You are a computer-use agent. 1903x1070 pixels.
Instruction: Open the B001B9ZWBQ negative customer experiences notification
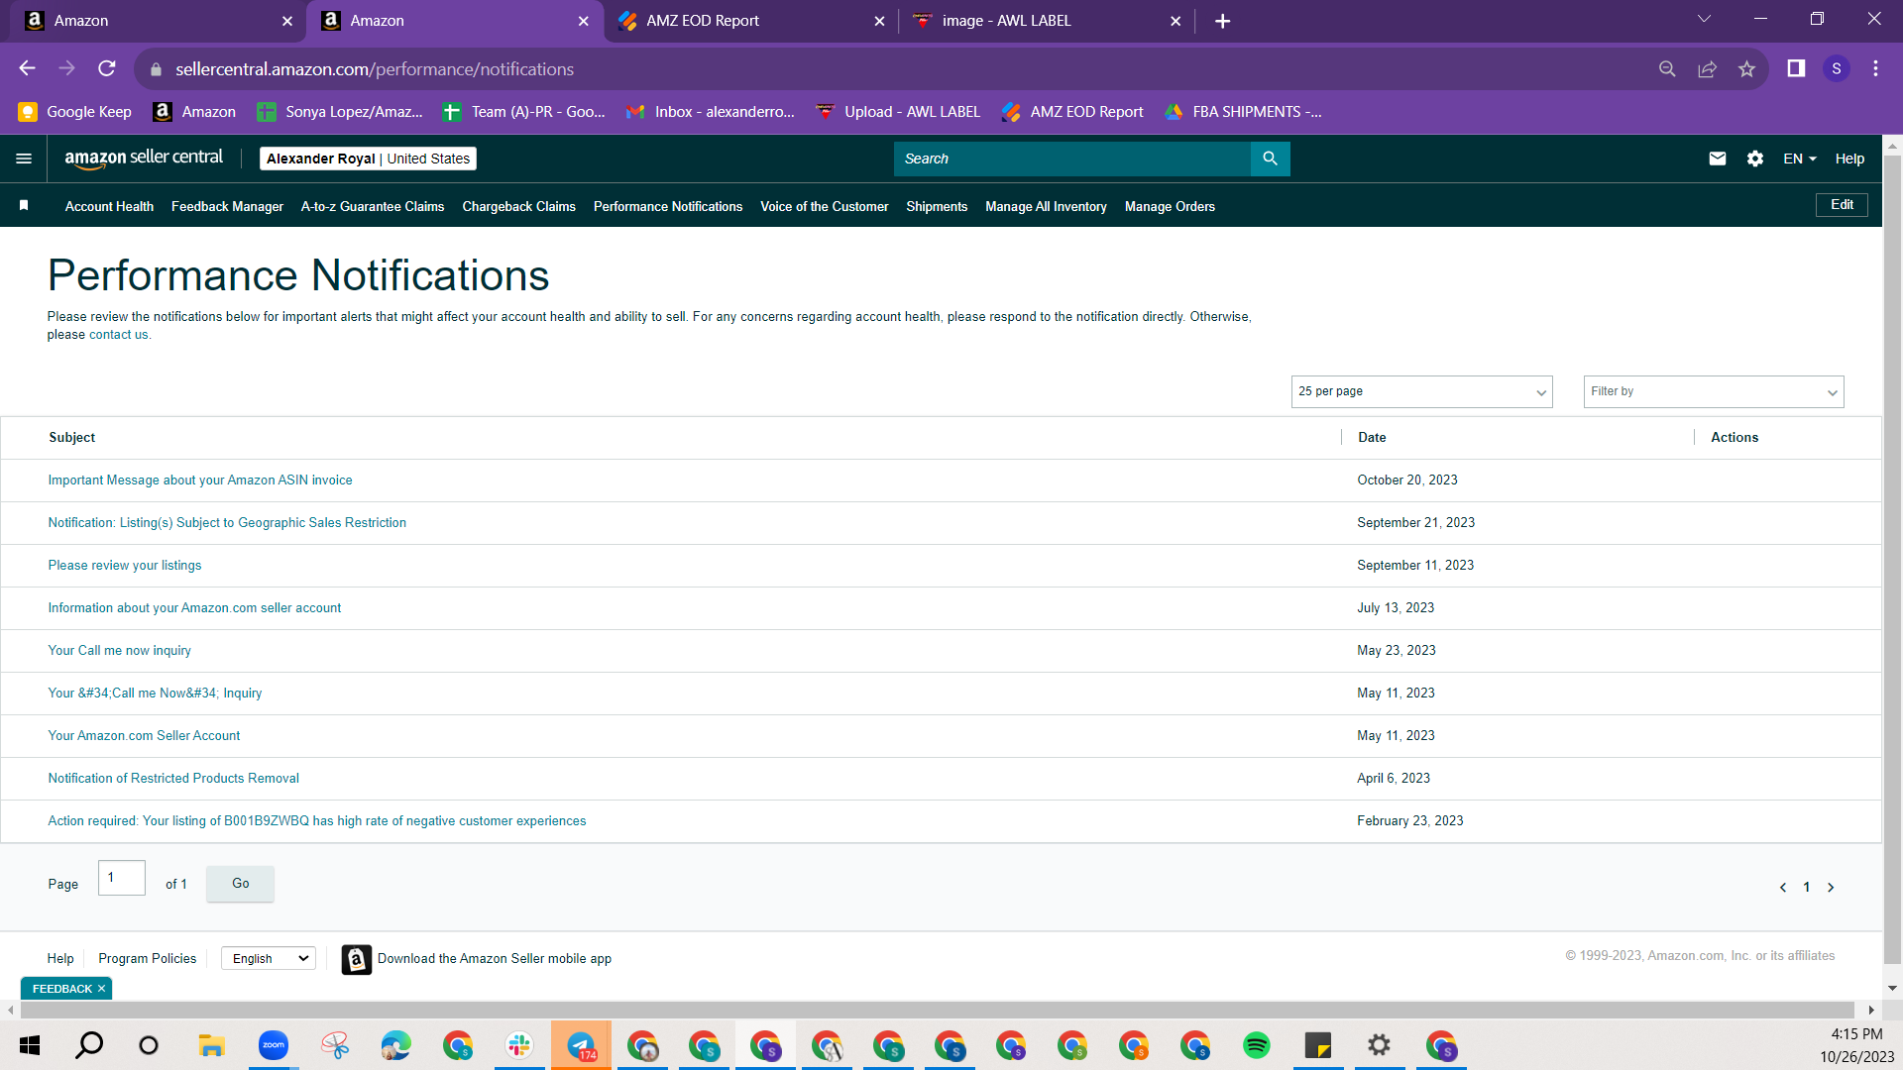tap(317, 820)
